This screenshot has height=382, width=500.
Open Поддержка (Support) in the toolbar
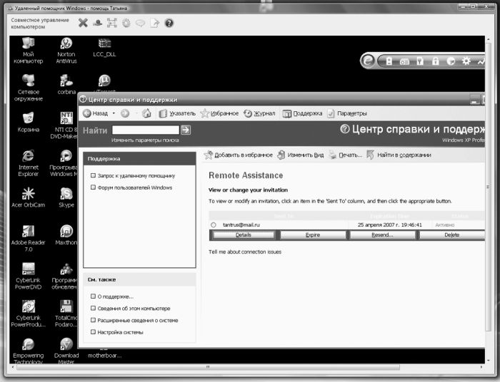coord(303,113)
